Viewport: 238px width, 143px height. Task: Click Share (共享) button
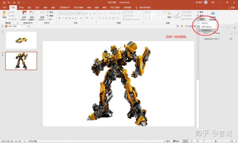point(231,7)
